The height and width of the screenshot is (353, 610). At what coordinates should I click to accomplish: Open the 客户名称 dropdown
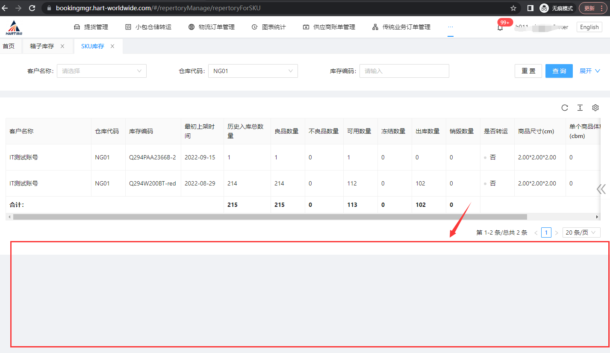(102, 71)
